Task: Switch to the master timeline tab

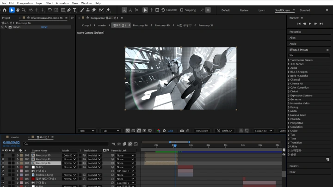Action: [15, 137]
